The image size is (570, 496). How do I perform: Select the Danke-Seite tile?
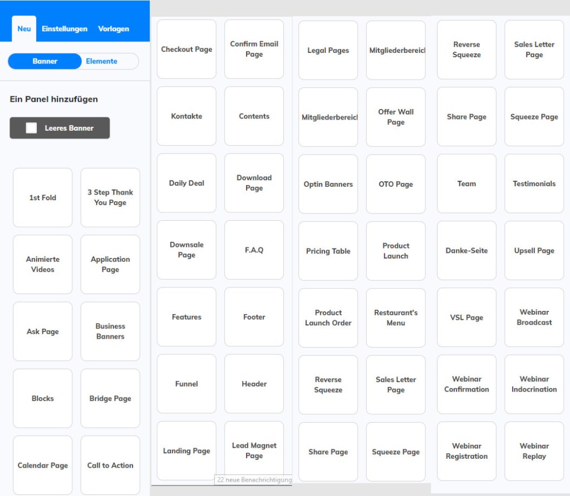click(x=466, y=250)
